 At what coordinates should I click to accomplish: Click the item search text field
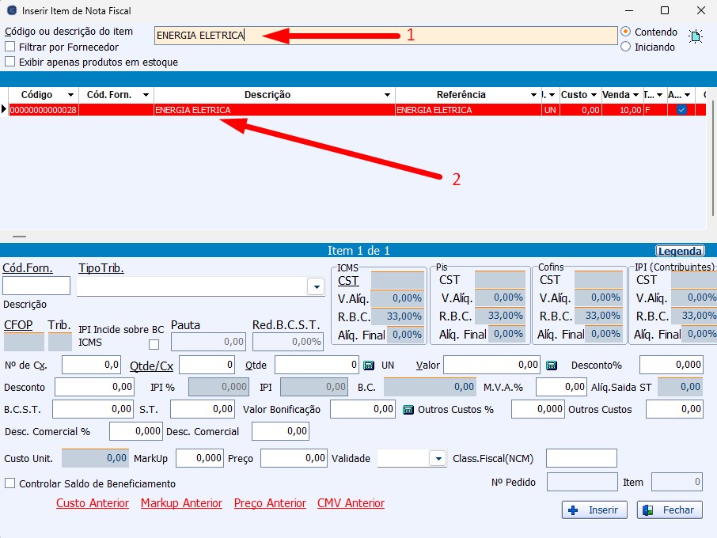[385, 35]
